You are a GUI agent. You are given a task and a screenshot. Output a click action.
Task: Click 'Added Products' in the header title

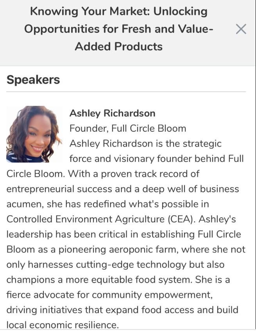pyautogui.click(x=118, y=47)
